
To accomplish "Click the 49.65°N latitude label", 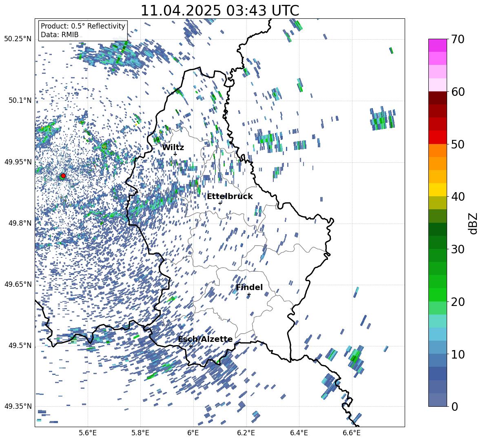I will (18, 284).
